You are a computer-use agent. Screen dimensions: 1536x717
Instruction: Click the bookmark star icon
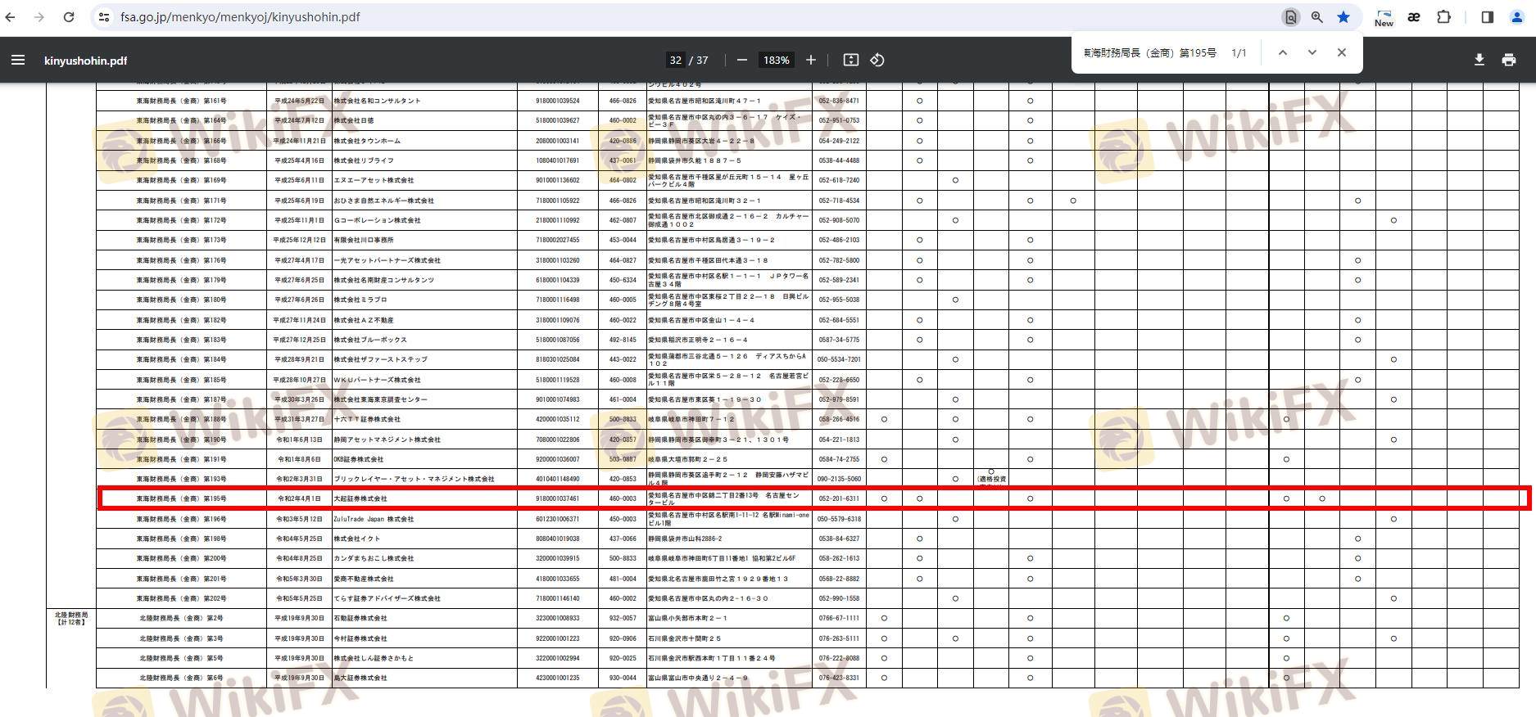pos(1343,17)
